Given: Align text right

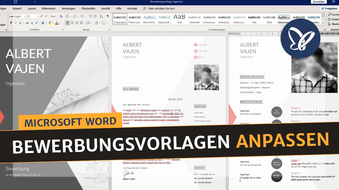Looking at the screenshot, I should coord(77,23).
